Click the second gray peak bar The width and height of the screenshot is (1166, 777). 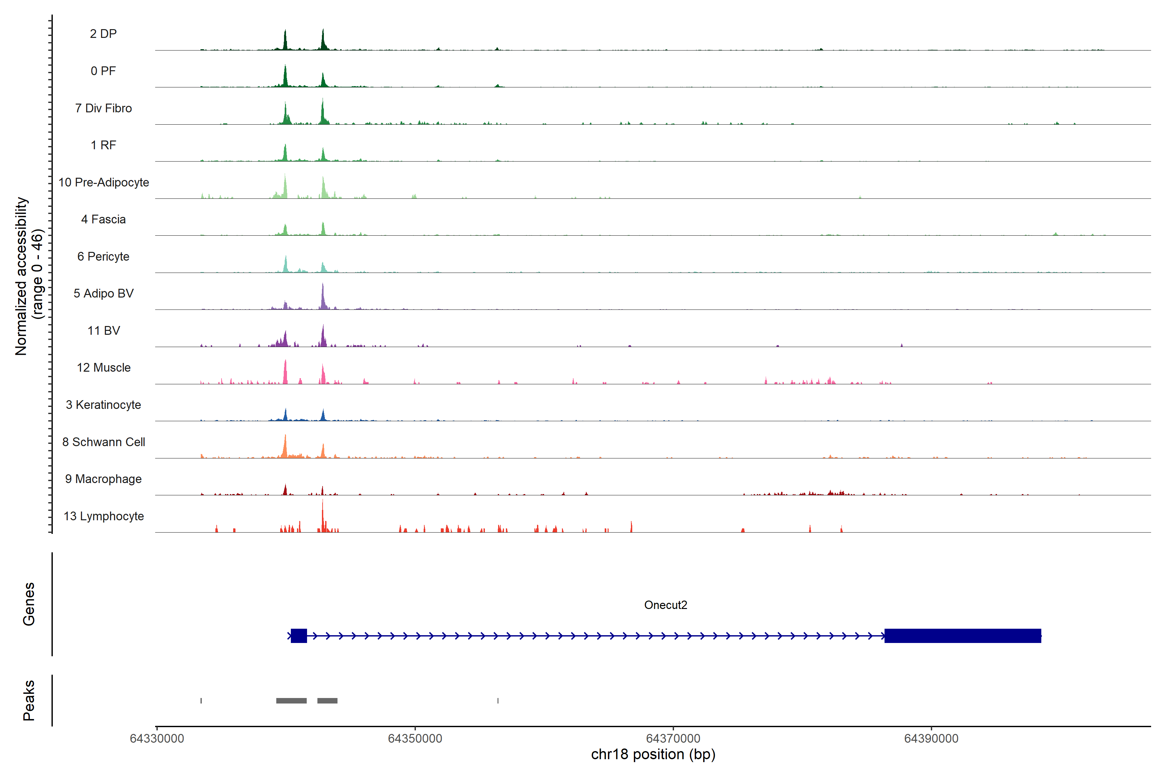[327, 701]
